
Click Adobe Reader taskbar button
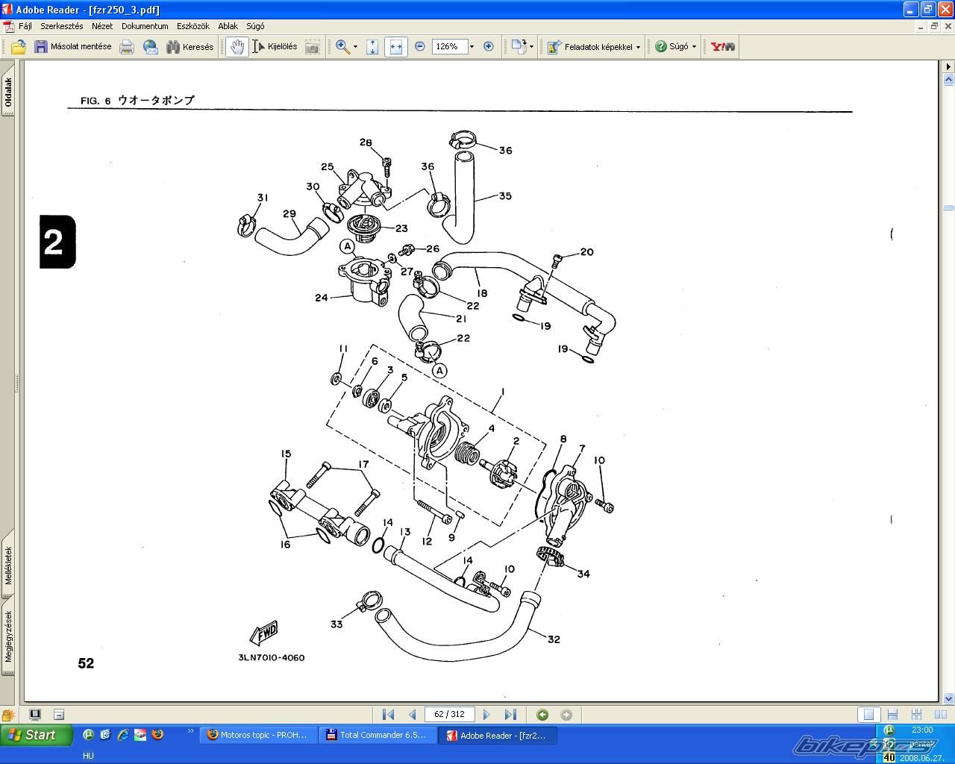tap(498, 735)
